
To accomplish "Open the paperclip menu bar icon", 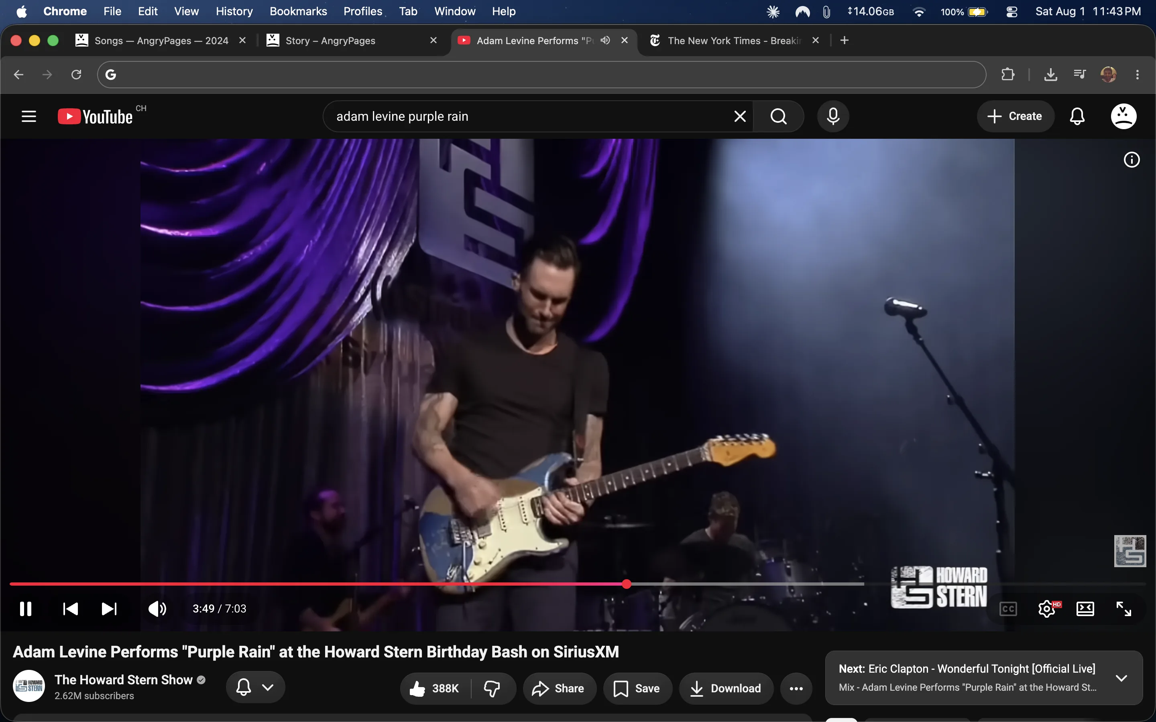I will [826, 12].
